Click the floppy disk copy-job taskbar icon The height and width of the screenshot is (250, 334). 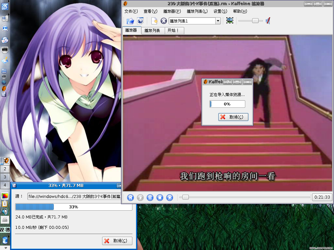[4, 94]
